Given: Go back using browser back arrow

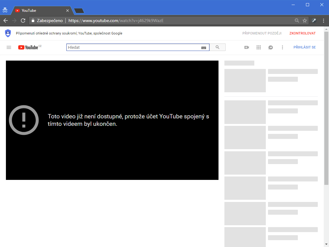Looking at the screenshot, I should point(6,21).
